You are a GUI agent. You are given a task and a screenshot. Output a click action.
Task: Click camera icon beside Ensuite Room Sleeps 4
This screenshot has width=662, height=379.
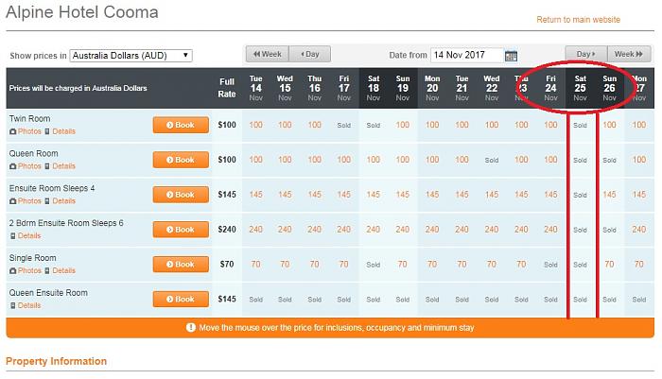(x=12, y=201)
